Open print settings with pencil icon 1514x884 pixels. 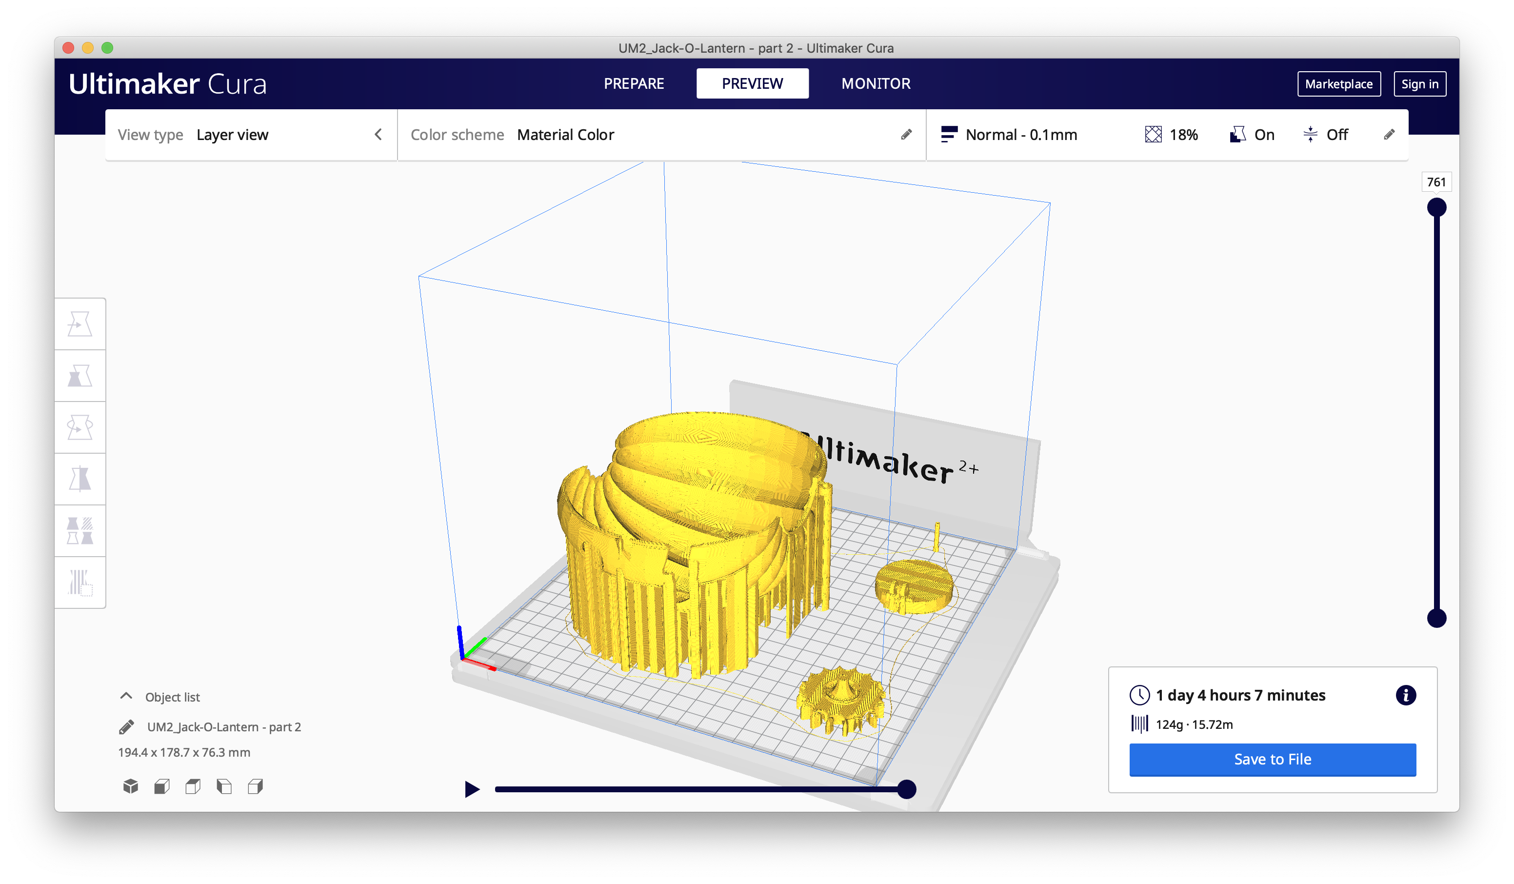(1389, 135)
